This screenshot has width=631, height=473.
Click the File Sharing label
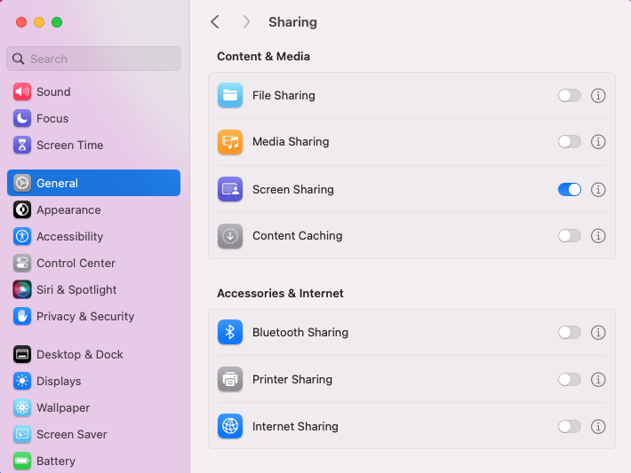(x=284, y=95)
